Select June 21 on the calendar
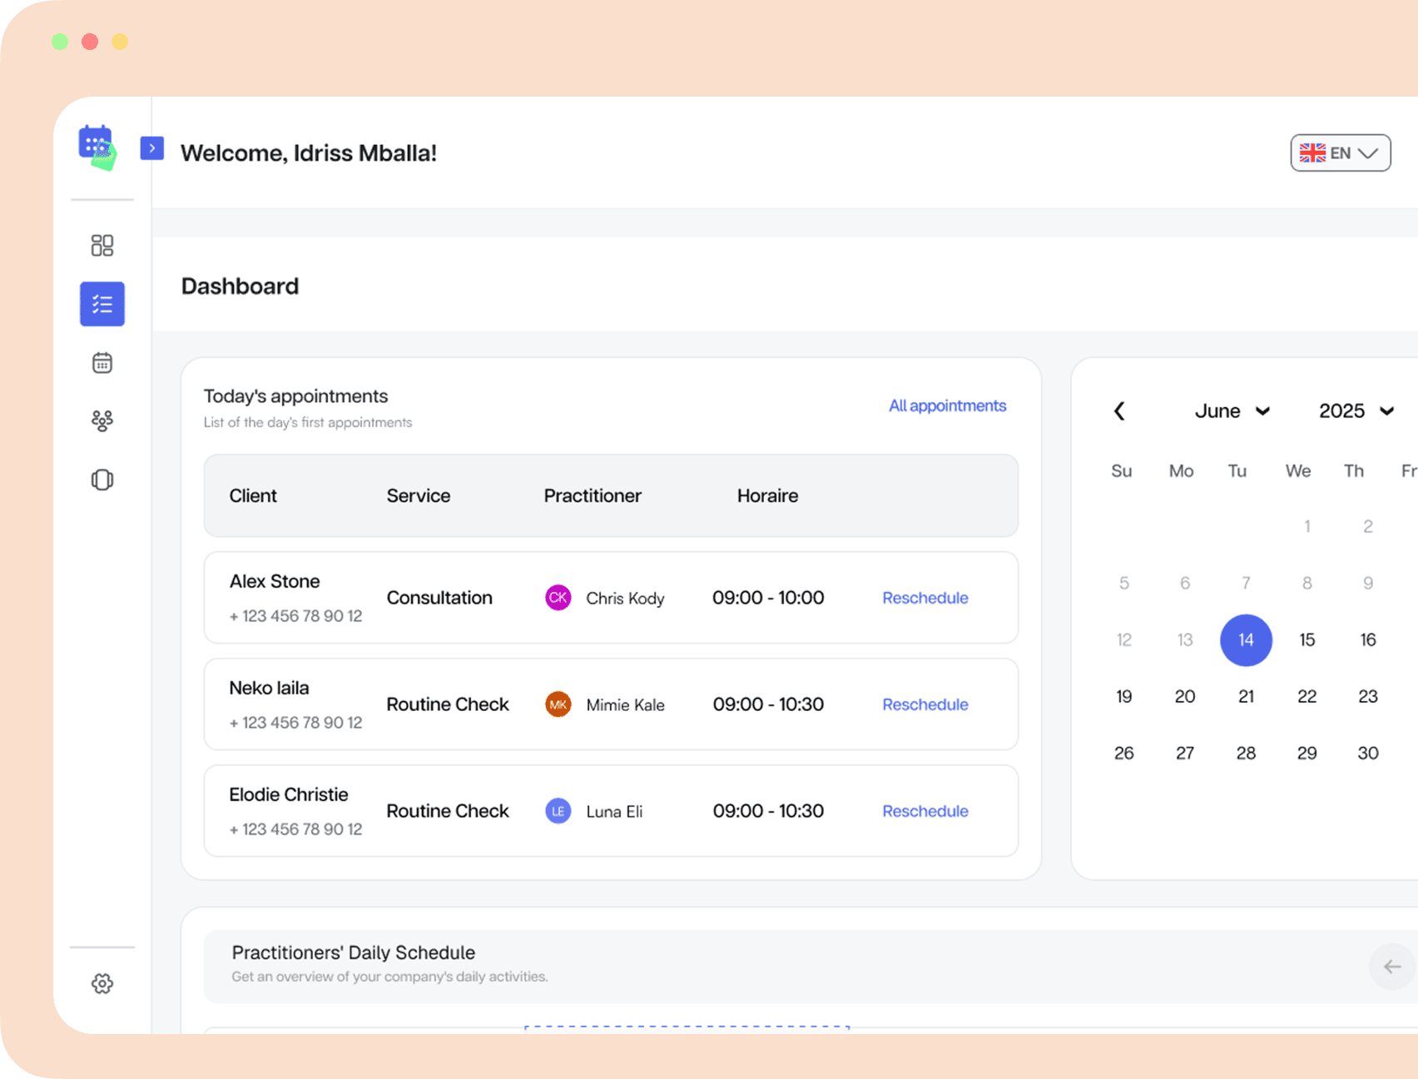 coord(1246,697)
